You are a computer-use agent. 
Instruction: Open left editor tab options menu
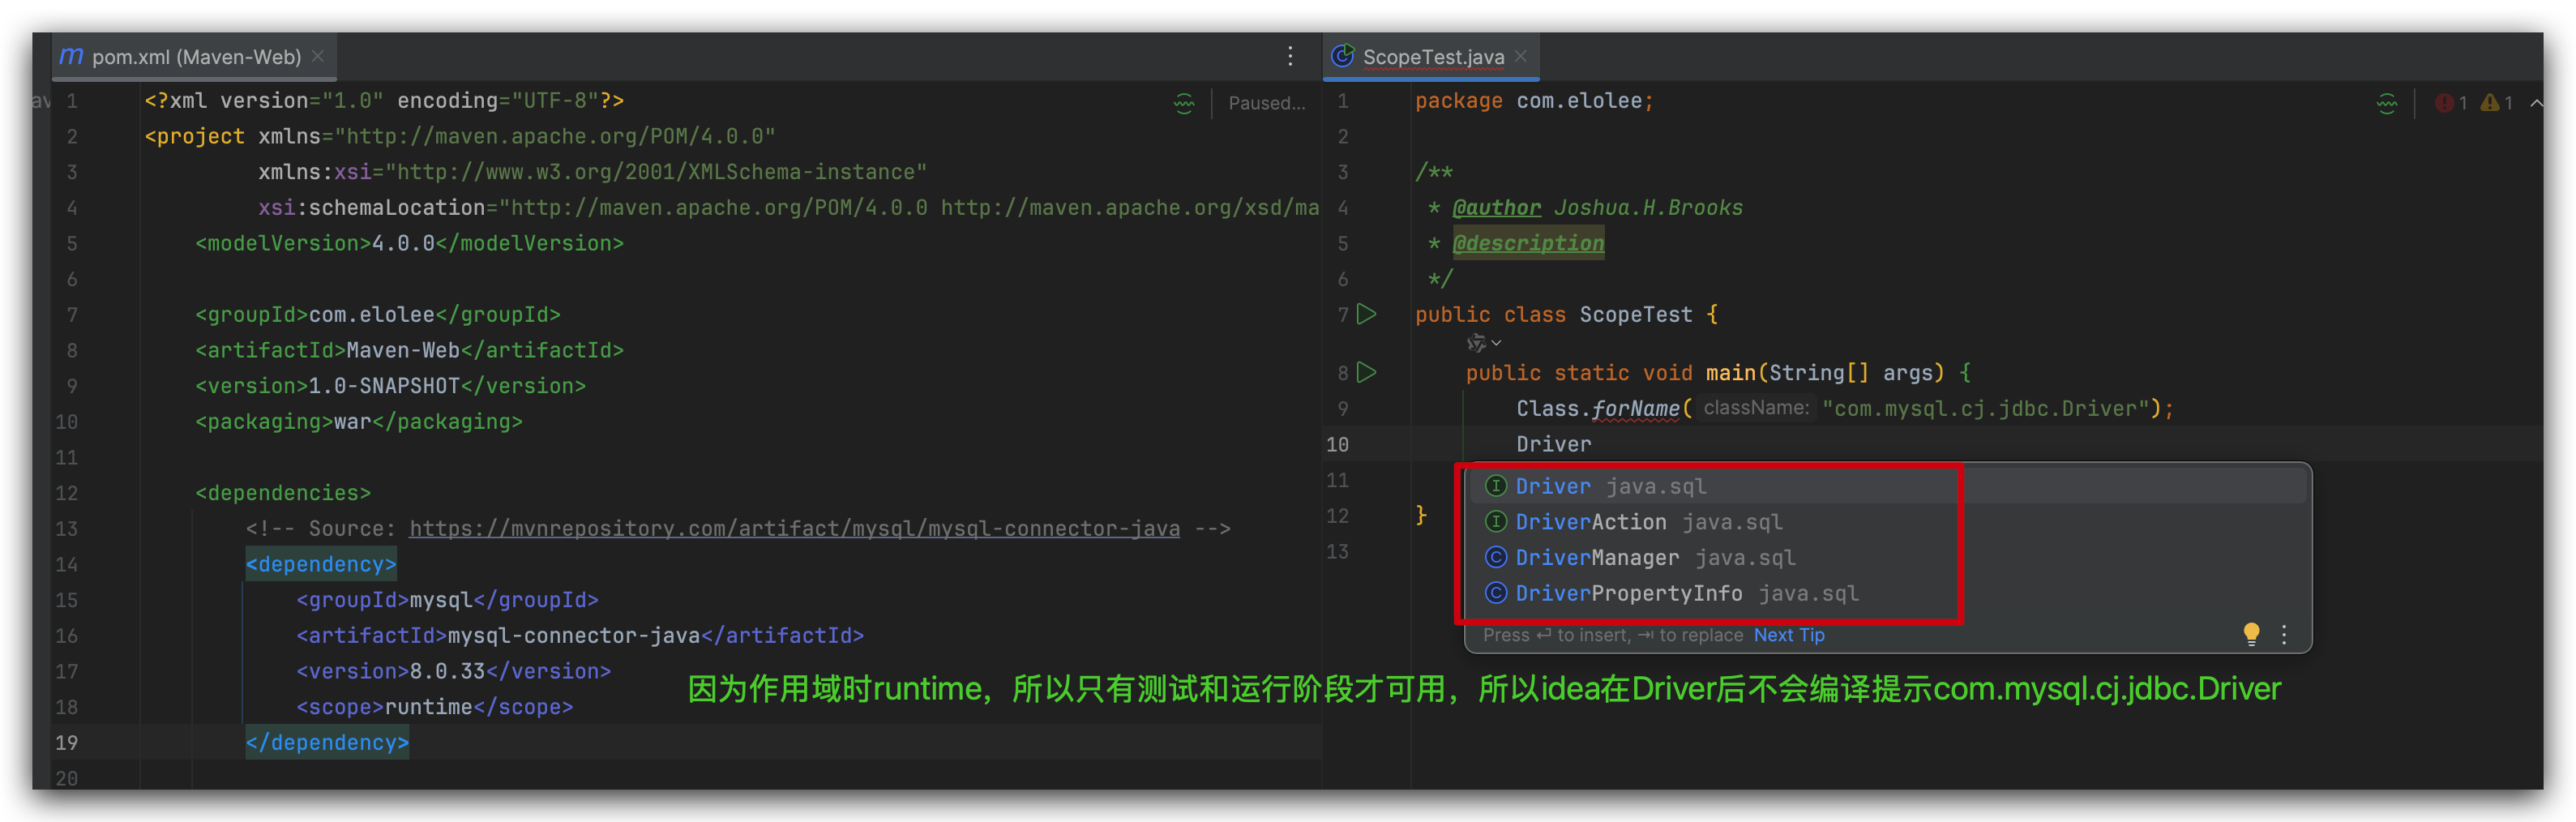pyautogui.click(x=1290, y=56)
